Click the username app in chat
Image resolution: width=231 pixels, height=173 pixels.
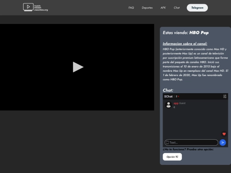pyautogui.click(x=176, y=103)
